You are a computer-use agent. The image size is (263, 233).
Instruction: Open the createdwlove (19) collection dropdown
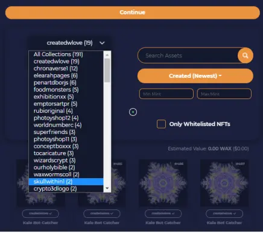[x=70, y=43]
